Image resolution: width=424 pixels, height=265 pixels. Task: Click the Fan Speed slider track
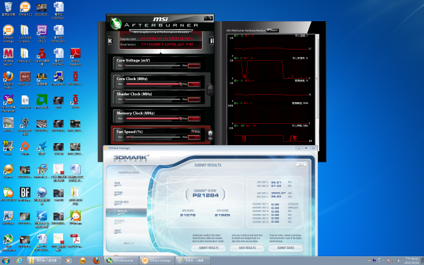pos(153,137)
